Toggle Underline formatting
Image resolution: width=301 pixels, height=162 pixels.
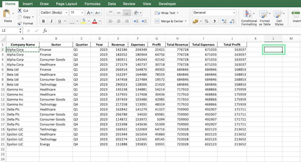[x=59, y=21]
